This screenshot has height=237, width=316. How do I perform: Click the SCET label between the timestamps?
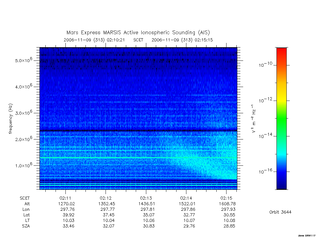click(138, 40)
